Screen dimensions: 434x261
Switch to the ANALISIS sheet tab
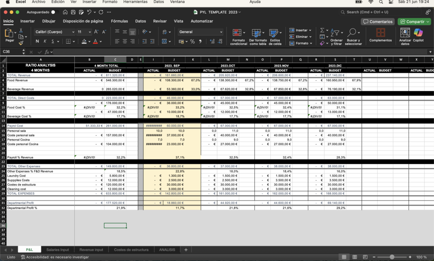(167, 250)
